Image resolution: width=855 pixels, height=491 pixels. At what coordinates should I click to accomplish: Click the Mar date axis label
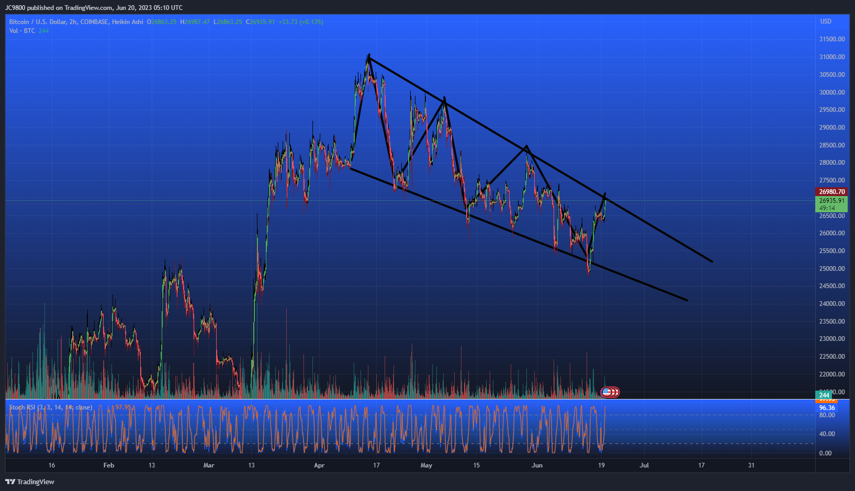209,465
